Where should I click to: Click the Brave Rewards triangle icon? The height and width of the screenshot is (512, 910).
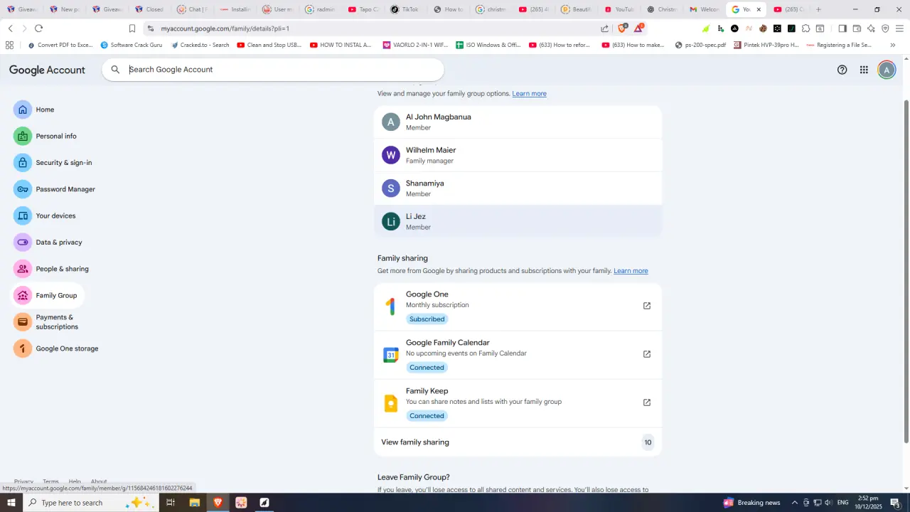tap(638, 28)
